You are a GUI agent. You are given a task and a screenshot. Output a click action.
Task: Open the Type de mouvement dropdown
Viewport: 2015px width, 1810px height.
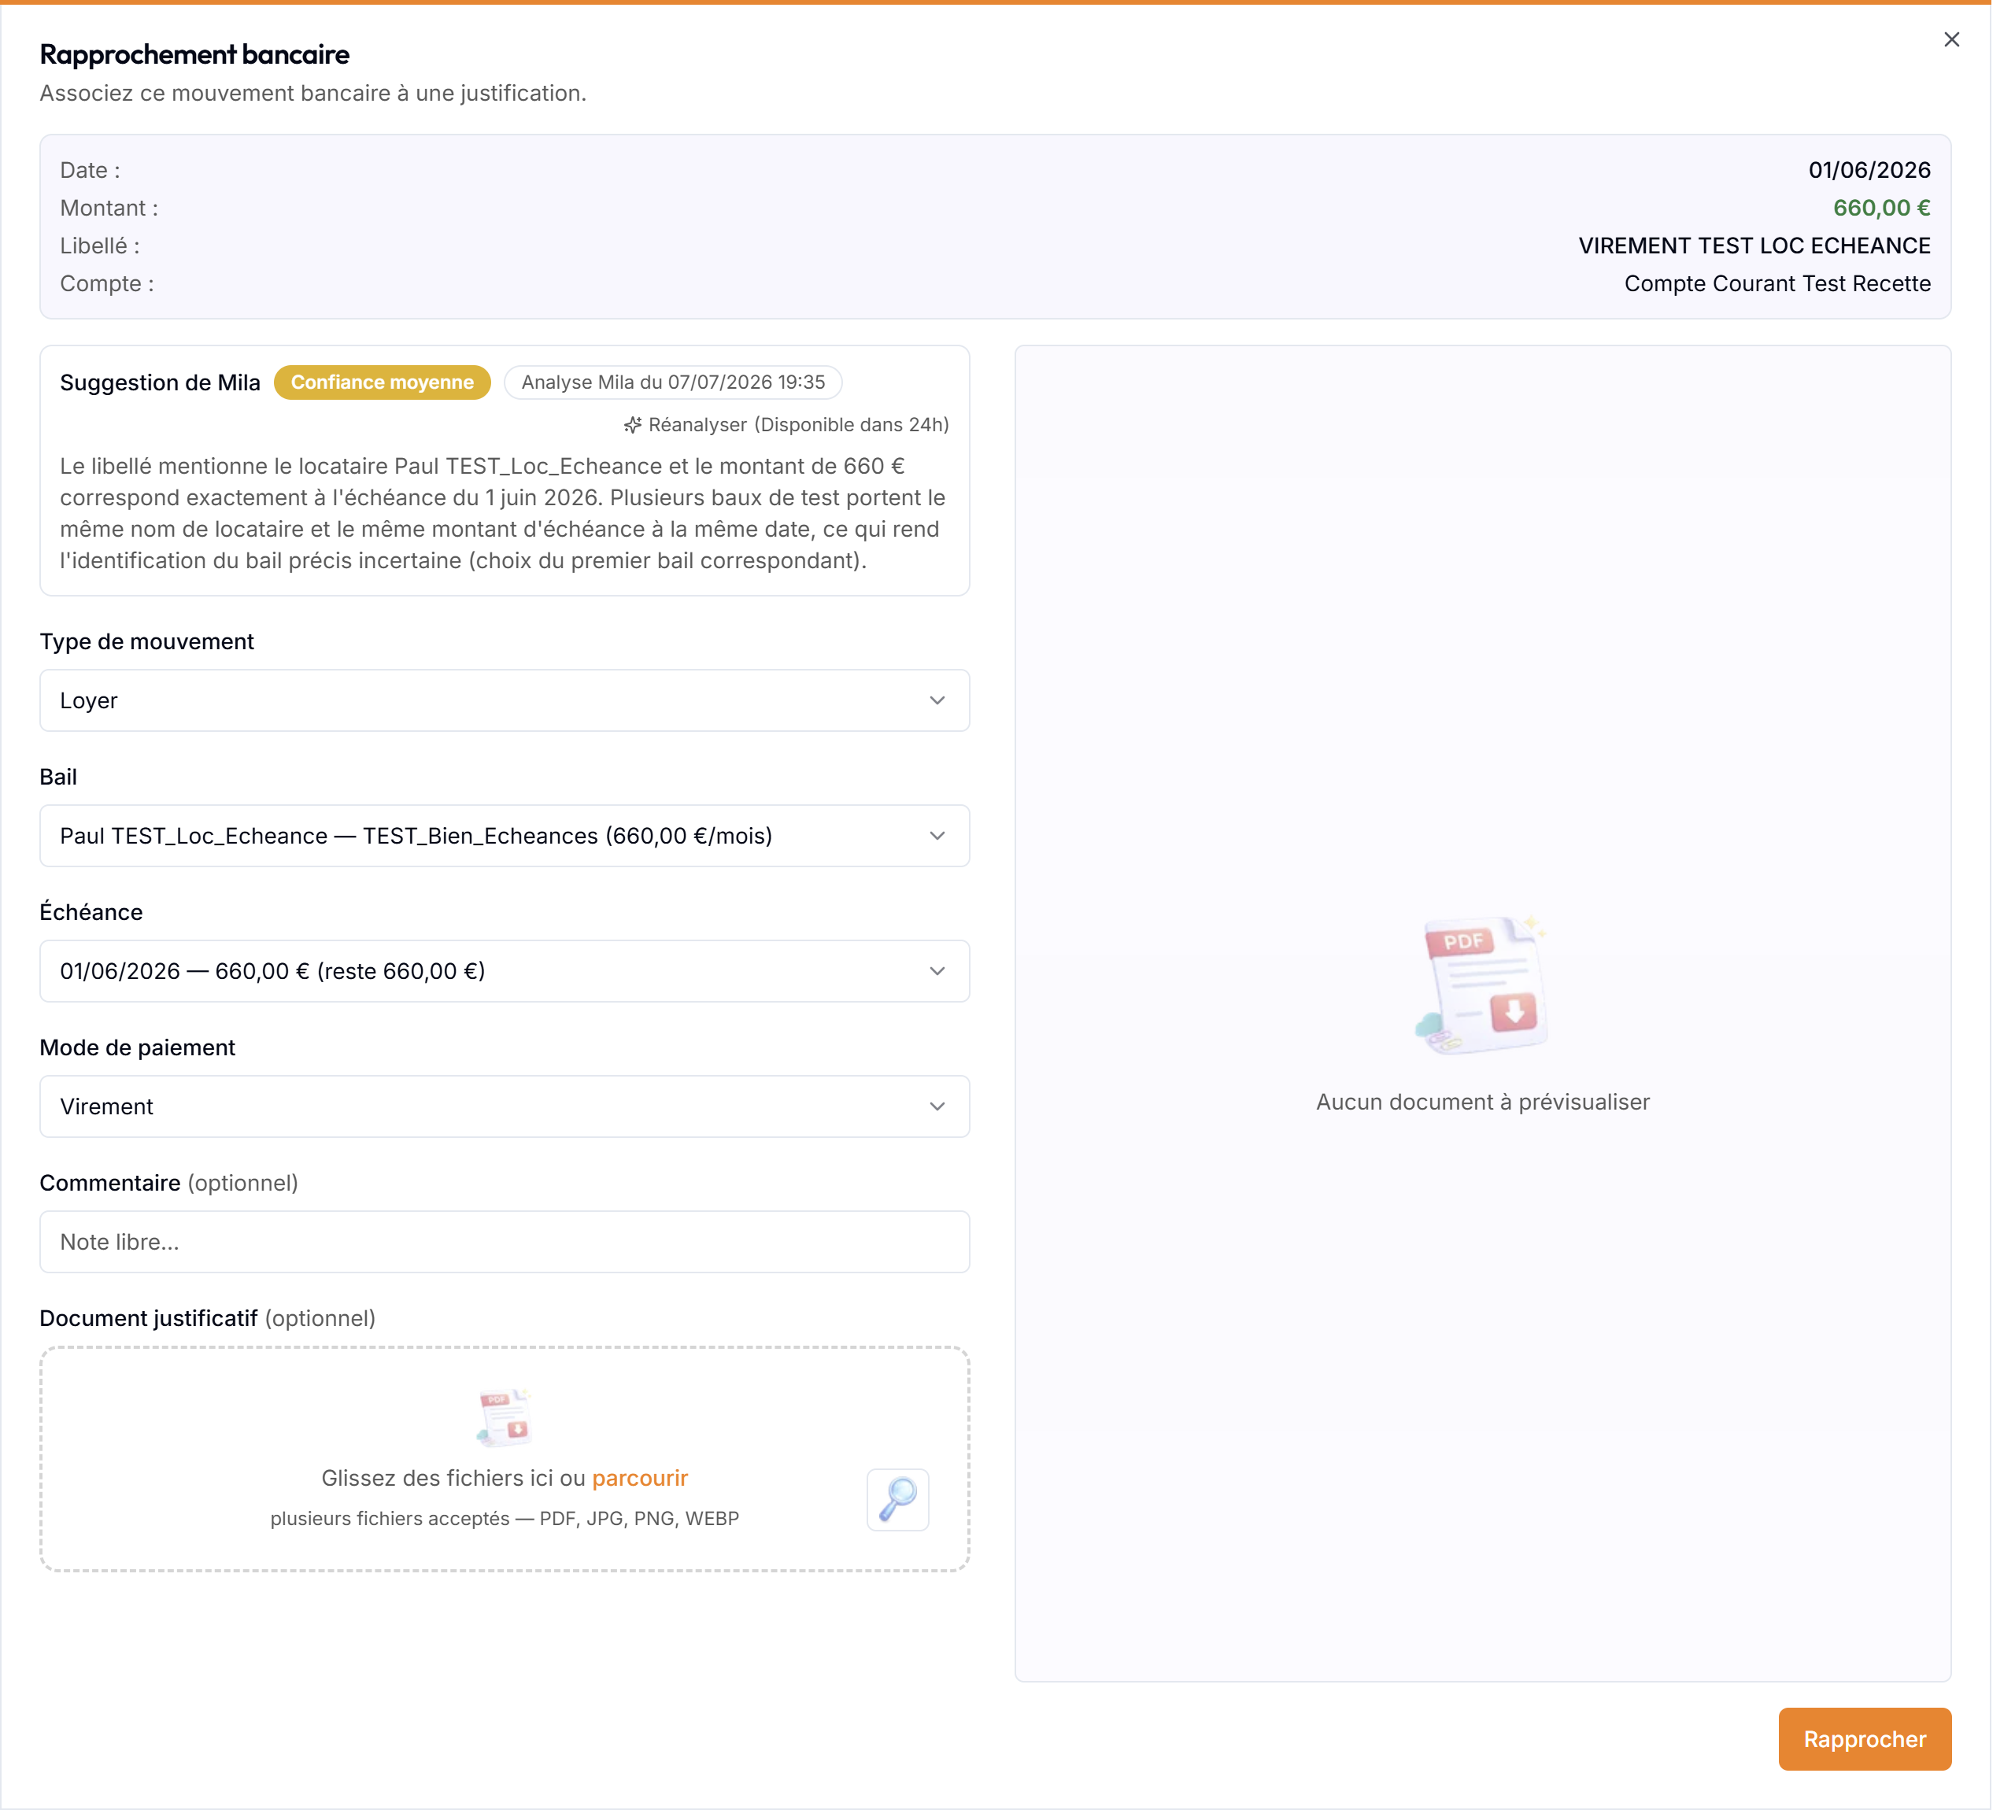(505, 700)
